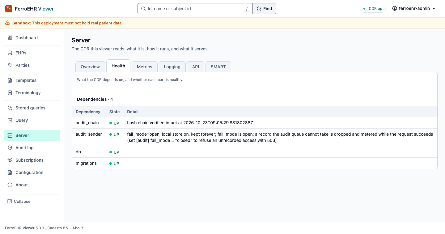Viewport: 445px width, 234px height.
Task: Click the Terminology book icon
Action: tap(10, 93)
